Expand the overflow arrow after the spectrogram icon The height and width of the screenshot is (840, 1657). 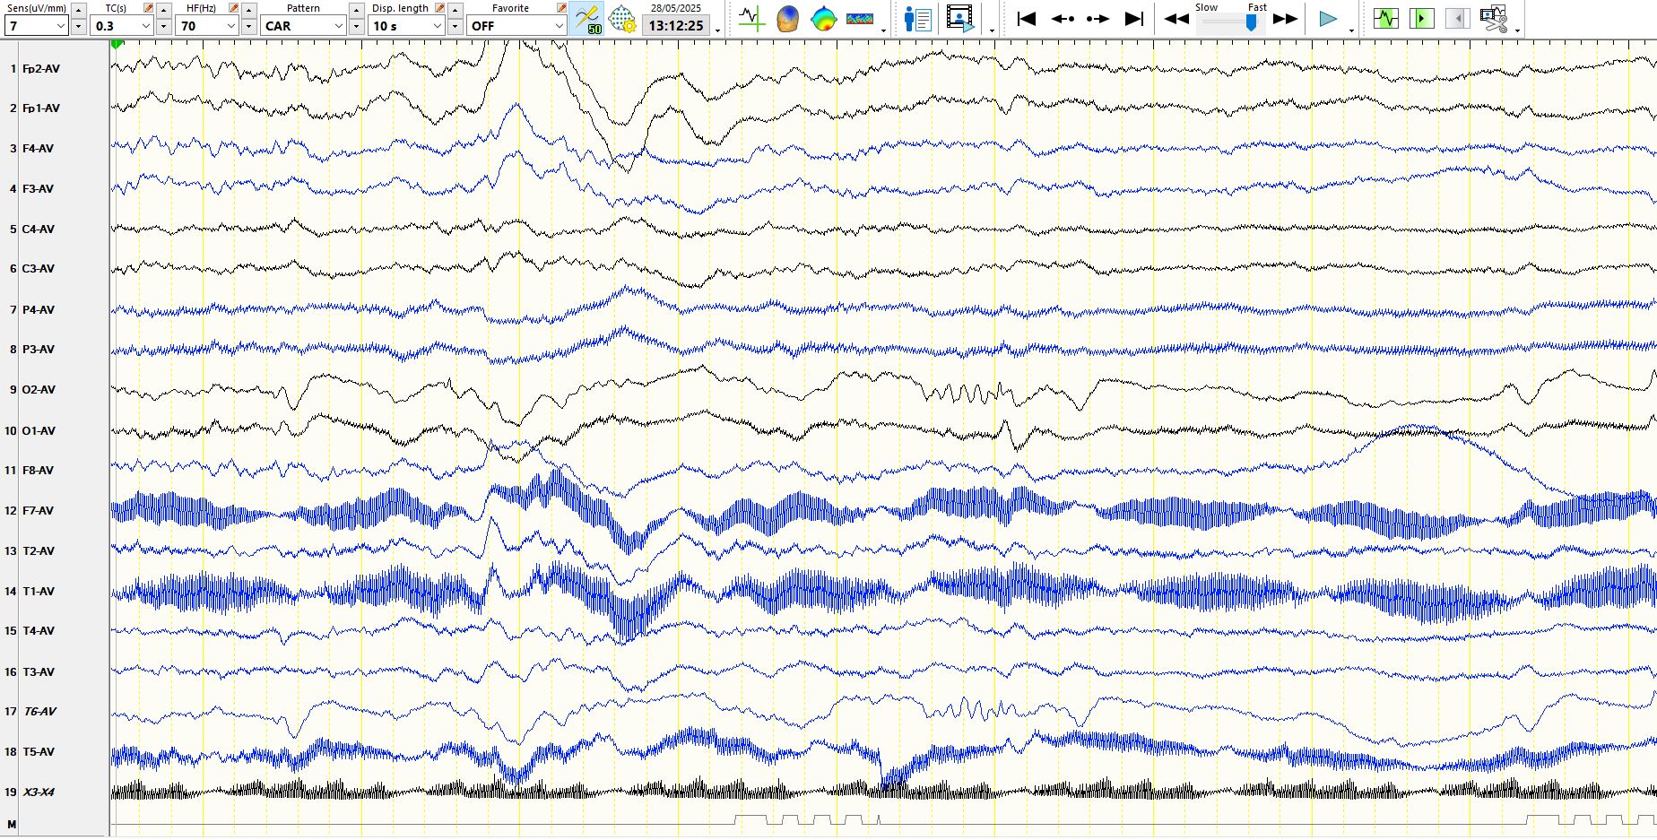click(884, 30)
